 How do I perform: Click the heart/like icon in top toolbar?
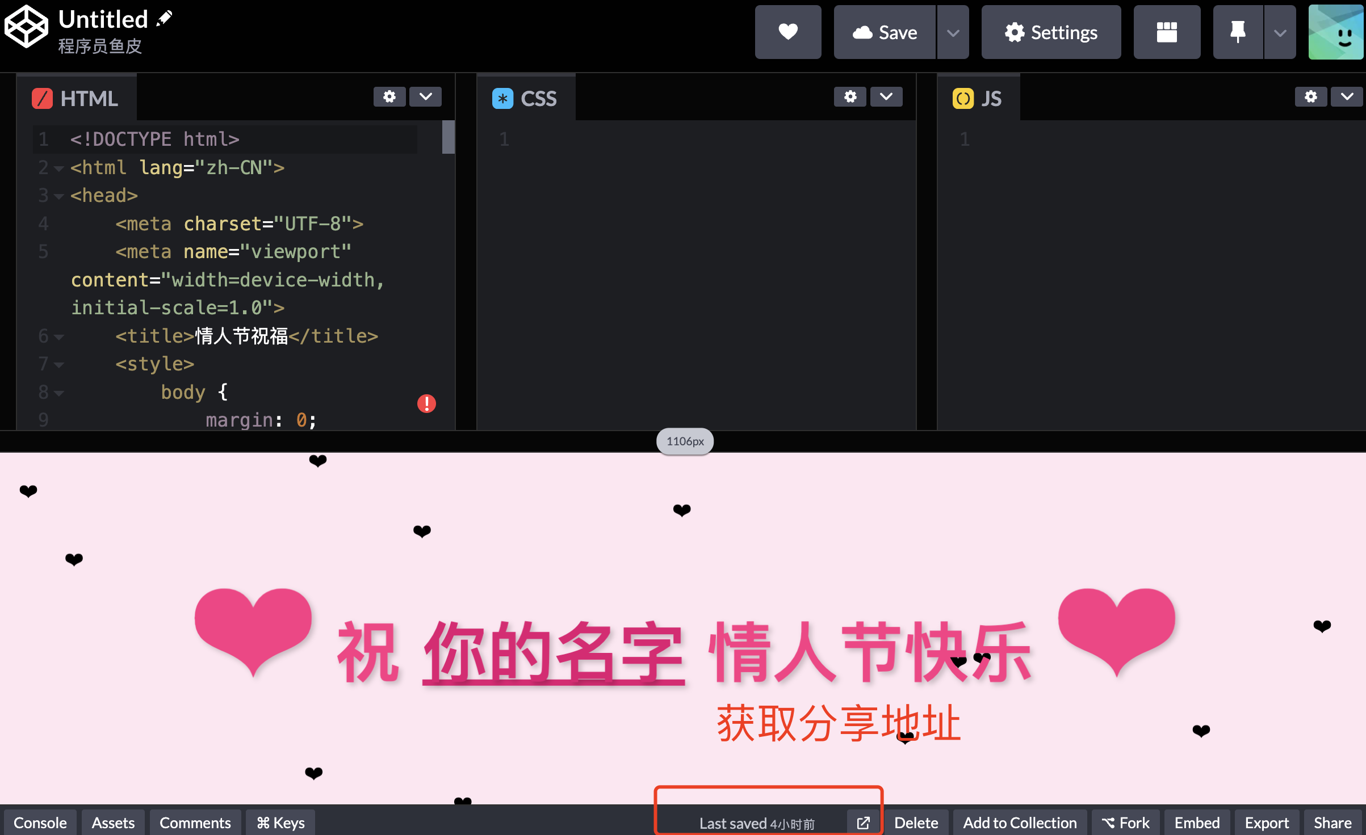pyautogui.click(x=789, y=32)
